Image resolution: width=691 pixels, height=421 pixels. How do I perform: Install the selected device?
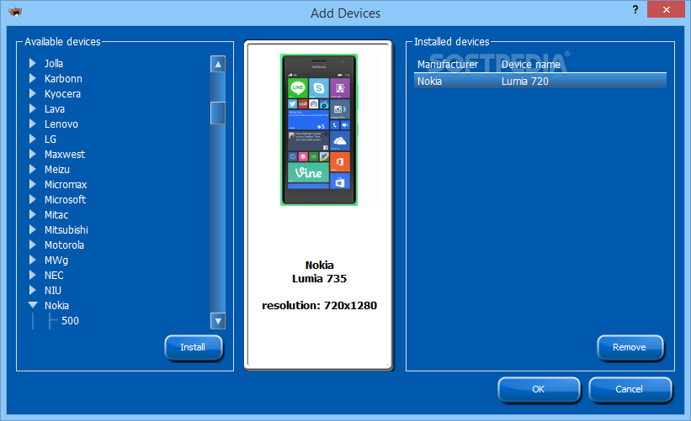click(x=193, y=348)
